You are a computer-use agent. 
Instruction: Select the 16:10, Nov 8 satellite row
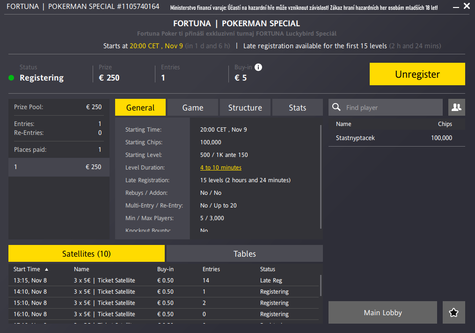(164, 314)
